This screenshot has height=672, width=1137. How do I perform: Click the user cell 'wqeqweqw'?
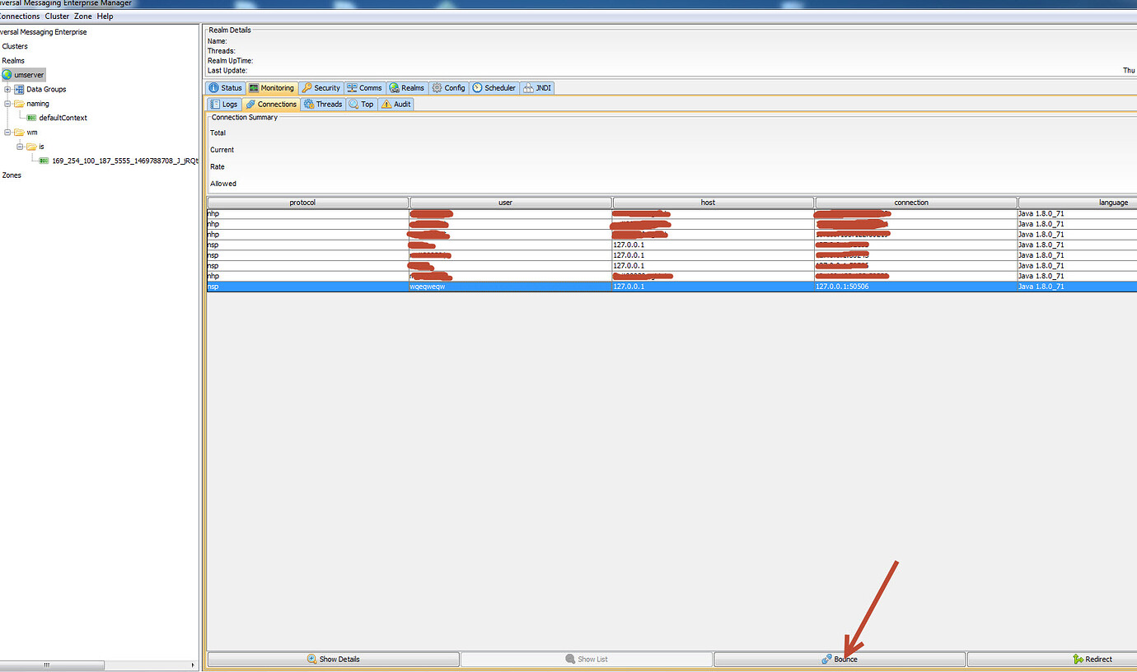tap(511, 287)
